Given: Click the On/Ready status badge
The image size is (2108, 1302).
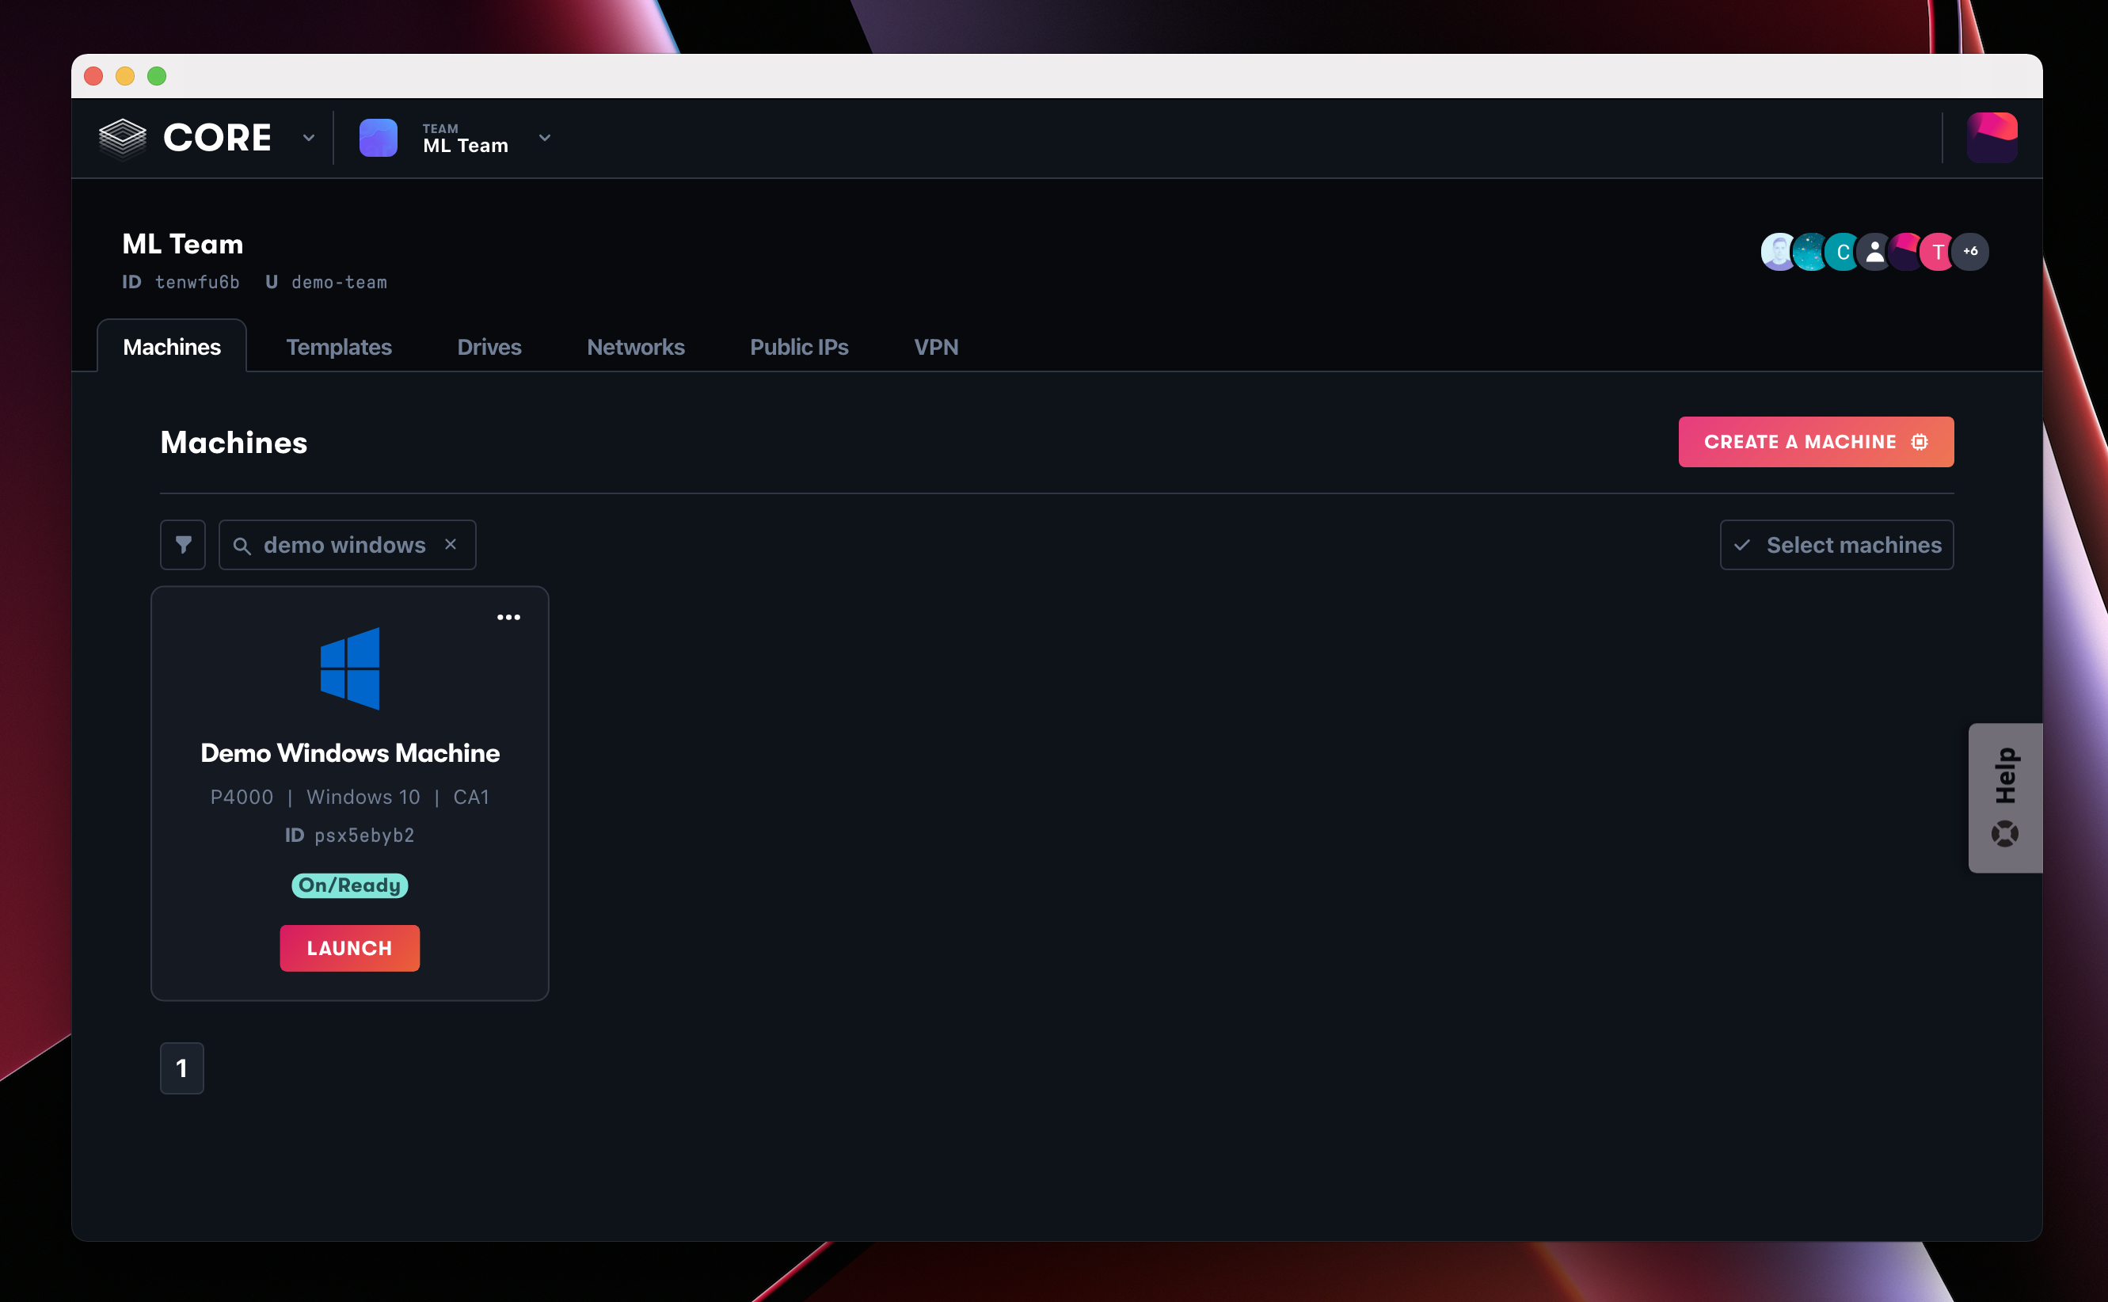Looking at the screenshot, I should tap(349, 885).
